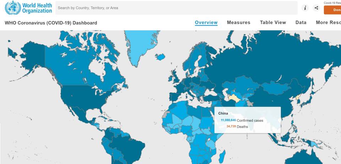This screenshot has width=341, height=164.
Task: Click Spain on the map
Action: point(175,97)
